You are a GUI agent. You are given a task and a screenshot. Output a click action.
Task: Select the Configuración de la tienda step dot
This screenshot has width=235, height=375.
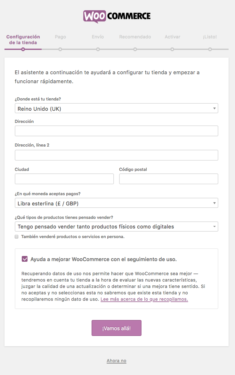tap(23, 50)
